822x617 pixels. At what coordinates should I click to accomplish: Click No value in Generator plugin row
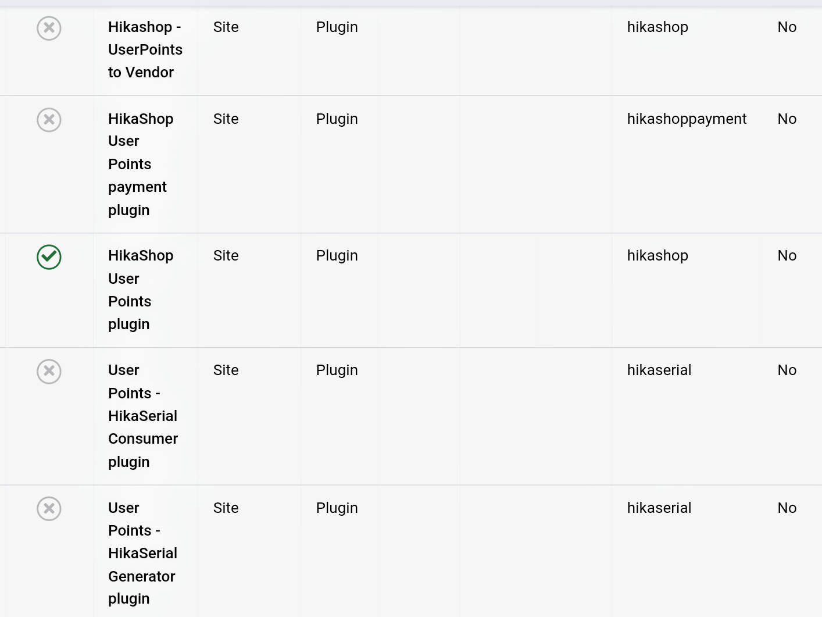(787, 508)
